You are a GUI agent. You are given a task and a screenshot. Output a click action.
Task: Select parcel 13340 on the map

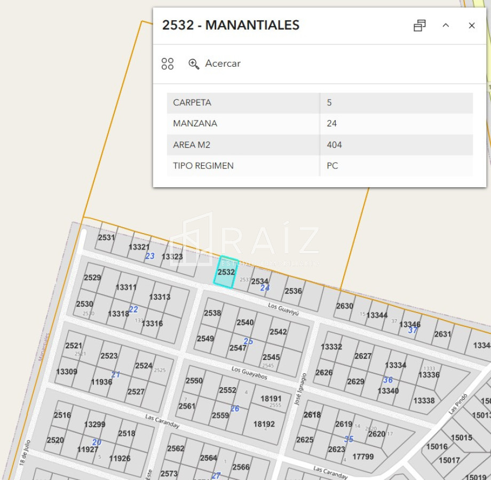coord(388,391)
